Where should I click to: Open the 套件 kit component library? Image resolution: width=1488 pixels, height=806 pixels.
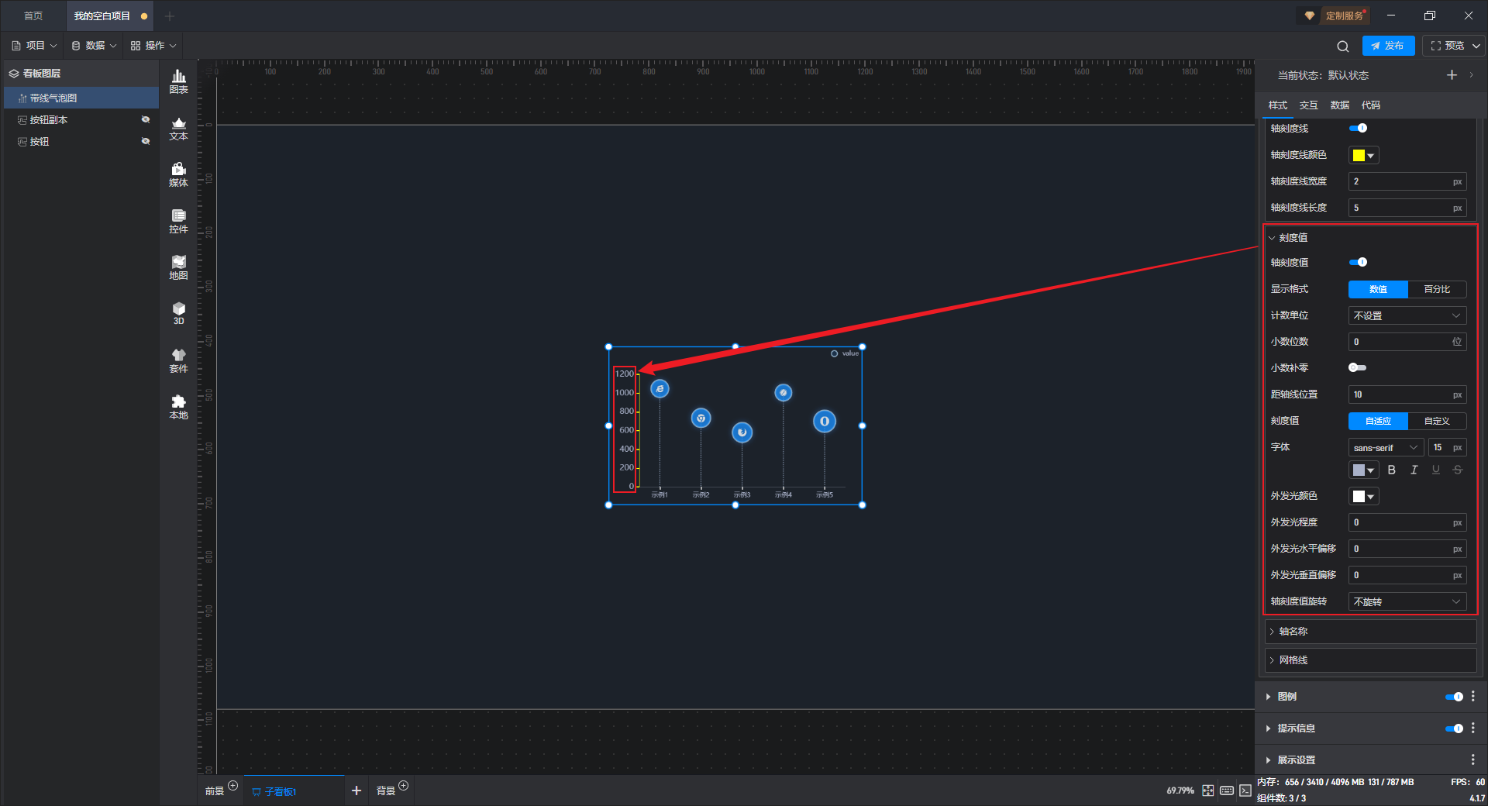[178, 360]
